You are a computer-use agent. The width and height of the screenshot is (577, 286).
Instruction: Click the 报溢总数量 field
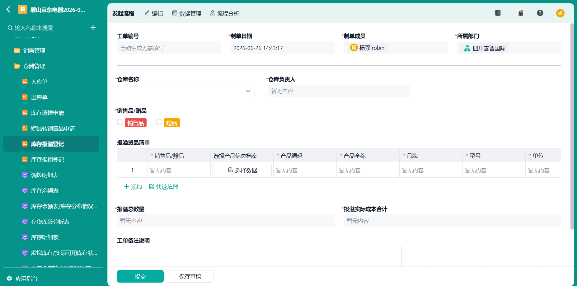pos(226,221)
